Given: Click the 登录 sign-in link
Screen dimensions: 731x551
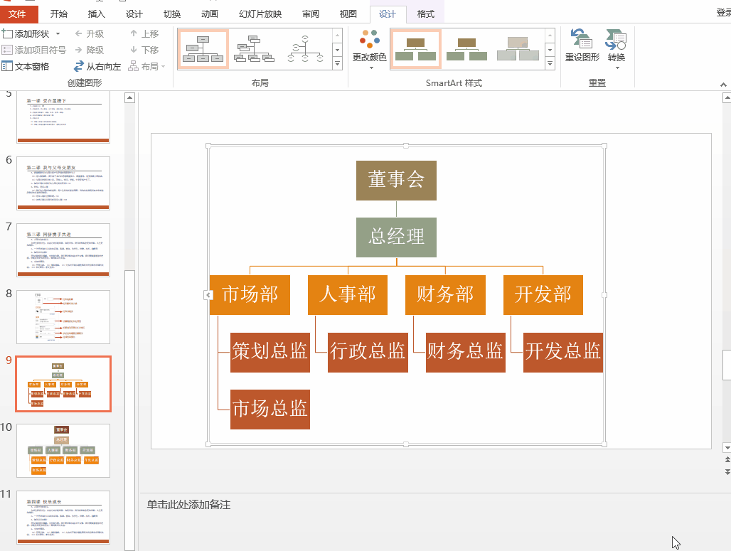Looking at the screenshot, I should tap(725, 14).
